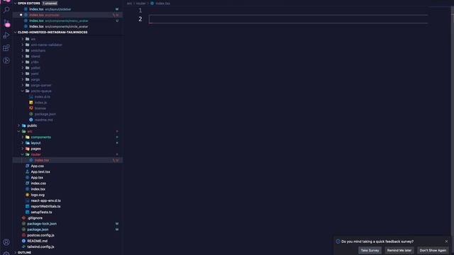454x255 pixels.
Task: Click the .gitignore file icon
Action: (23, 218)
